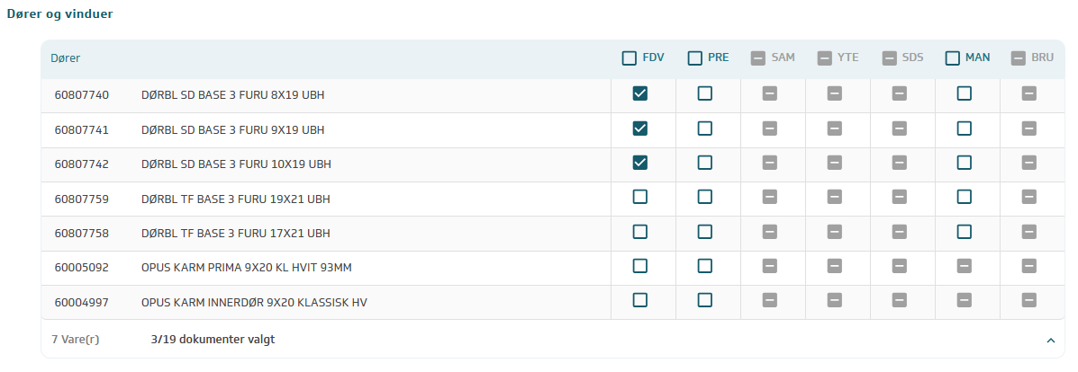Viewport: 1078px width, 372px height.
Task: Select all PRE documents via header checkbox
Action: (695, 58)
